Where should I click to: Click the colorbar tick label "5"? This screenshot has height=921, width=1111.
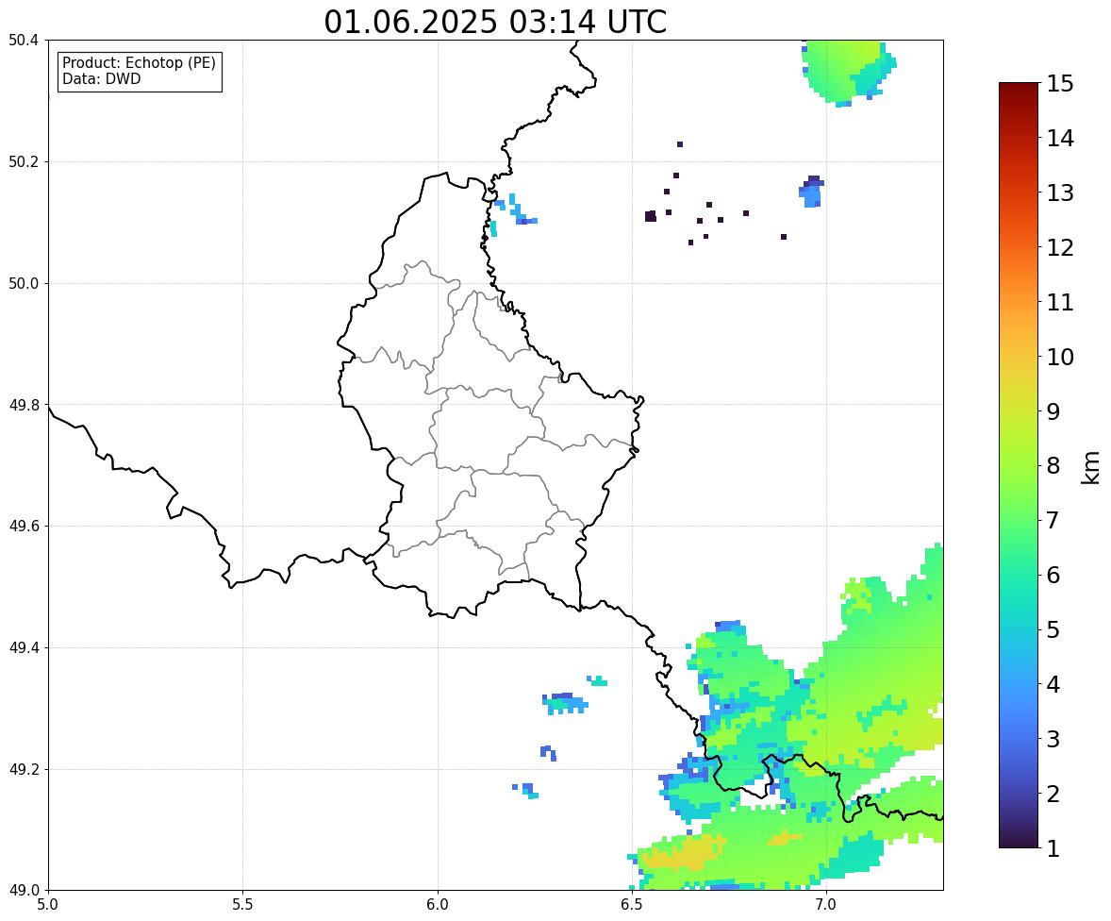coord(1053,629)
